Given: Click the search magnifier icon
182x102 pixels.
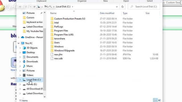Looking at the screenshot, I should click(x=132, y=7).
